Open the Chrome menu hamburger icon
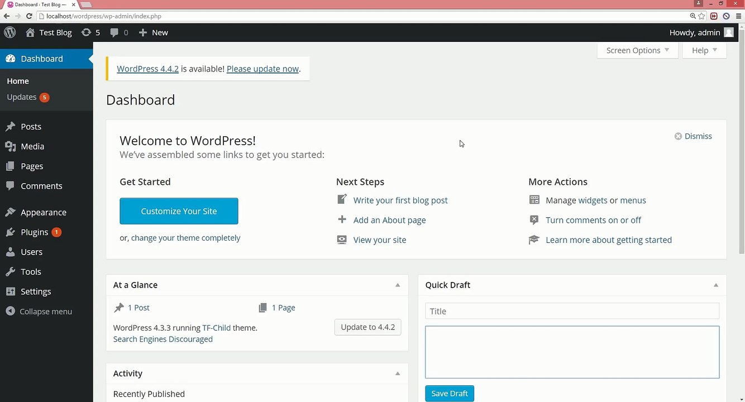This screenshot has width=745, height=402. click(738, 16)
